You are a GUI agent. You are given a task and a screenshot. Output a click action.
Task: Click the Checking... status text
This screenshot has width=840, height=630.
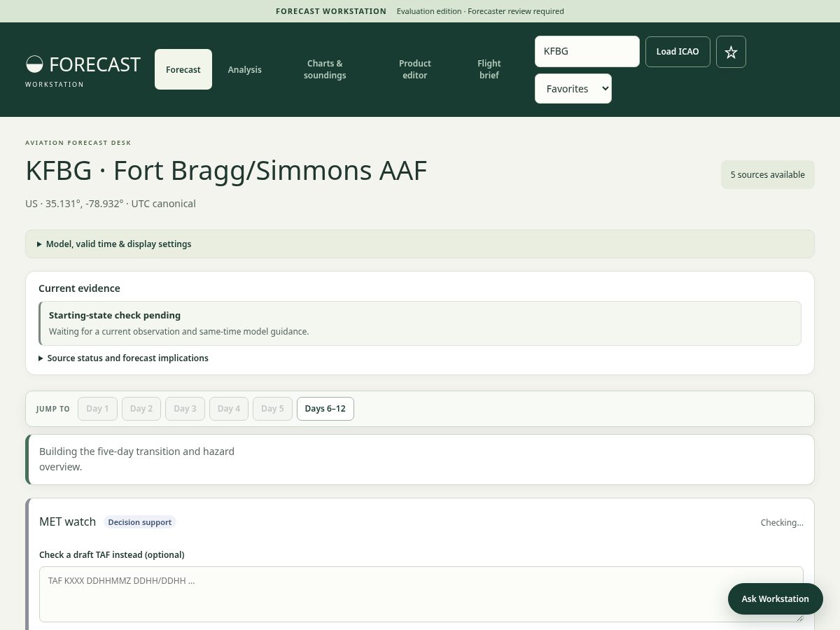(782, 523)
